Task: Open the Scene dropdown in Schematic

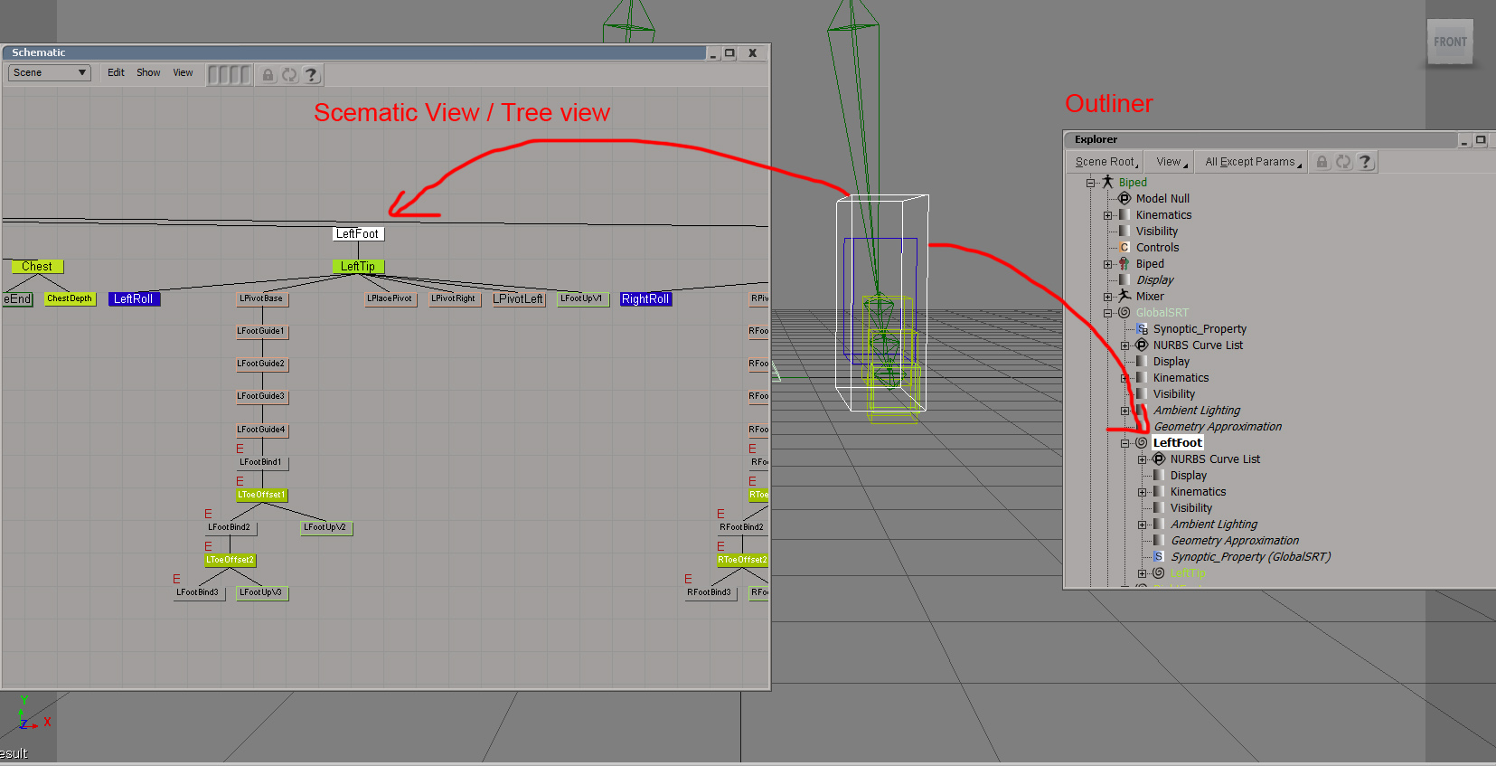Action: pos(50,72)
